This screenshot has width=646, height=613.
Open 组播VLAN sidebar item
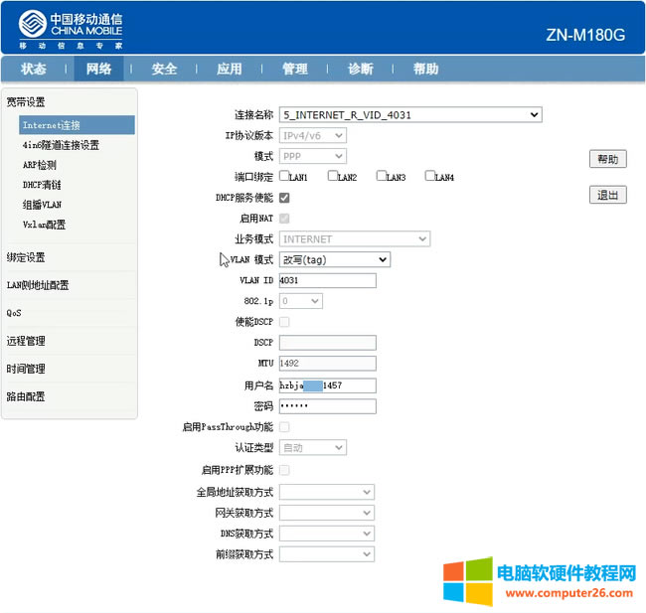(x=42, y=205)
